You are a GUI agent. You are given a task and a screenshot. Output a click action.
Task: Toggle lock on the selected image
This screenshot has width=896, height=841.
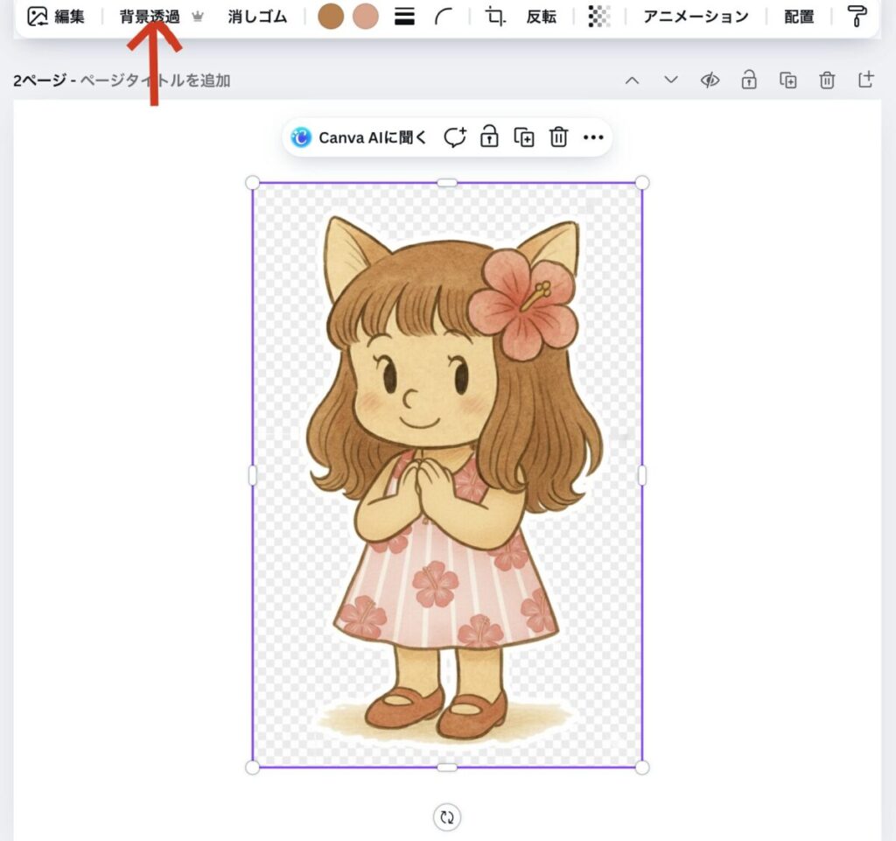489,137
